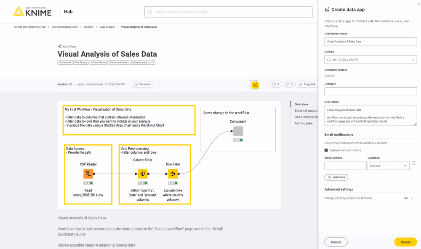Select the CSV Reader node icon
This screenshot has height=249, width=421.
[88, 173]
